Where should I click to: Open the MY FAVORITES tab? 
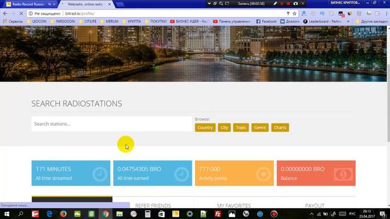coord(234,206)
